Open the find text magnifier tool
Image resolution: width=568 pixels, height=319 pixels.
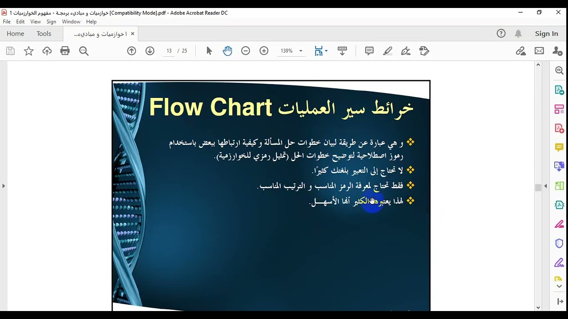point(84,51)
